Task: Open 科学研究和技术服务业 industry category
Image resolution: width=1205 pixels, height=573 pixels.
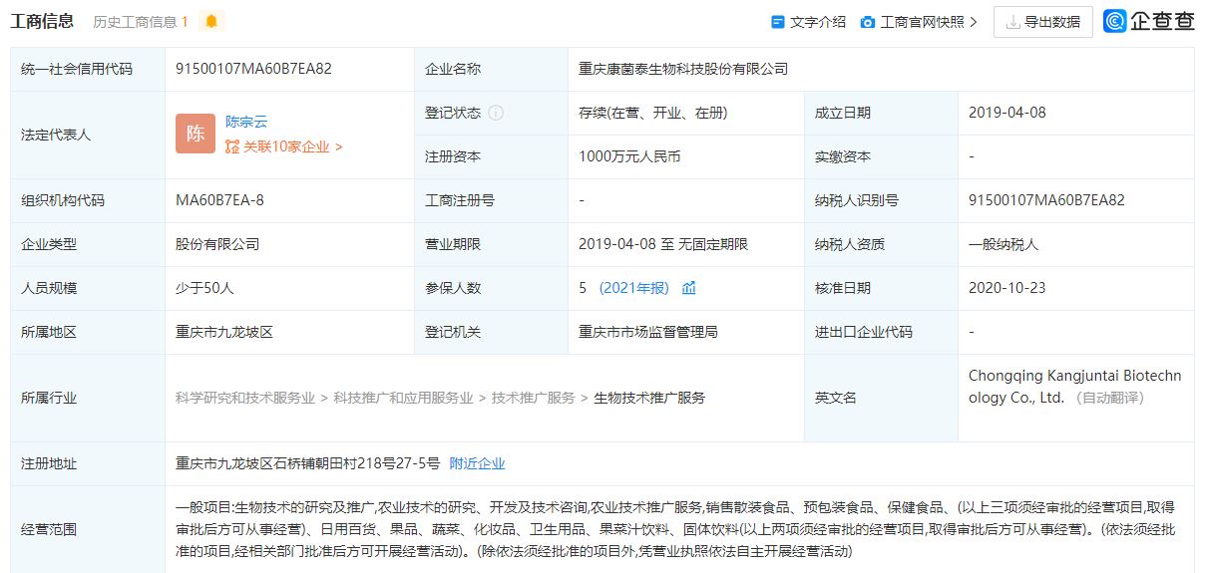Action: coord(245,398)
